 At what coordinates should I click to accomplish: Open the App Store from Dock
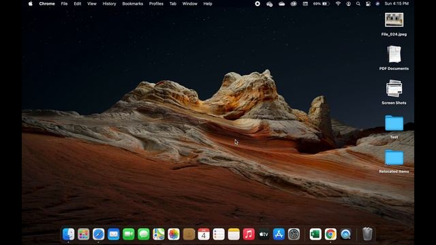pos(279,234)
